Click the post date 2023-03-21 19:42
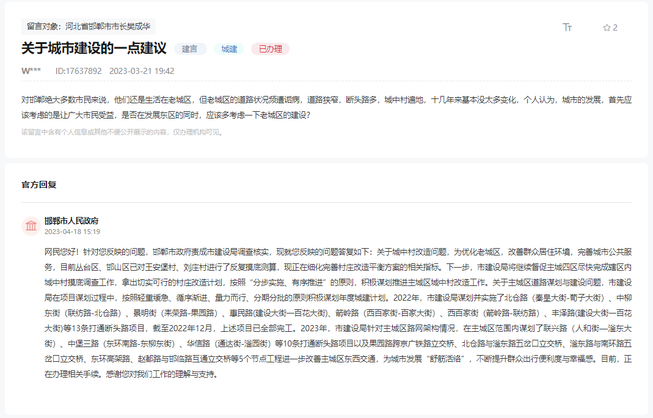653x418 pixels. point(142,71)
